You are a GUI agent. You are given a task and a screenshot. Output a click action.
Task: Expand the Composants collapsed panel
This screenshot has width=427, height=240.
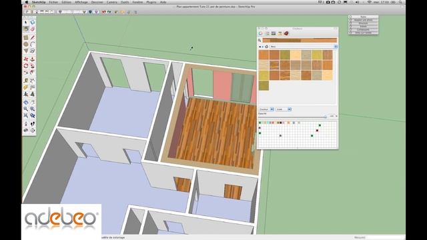364,29
